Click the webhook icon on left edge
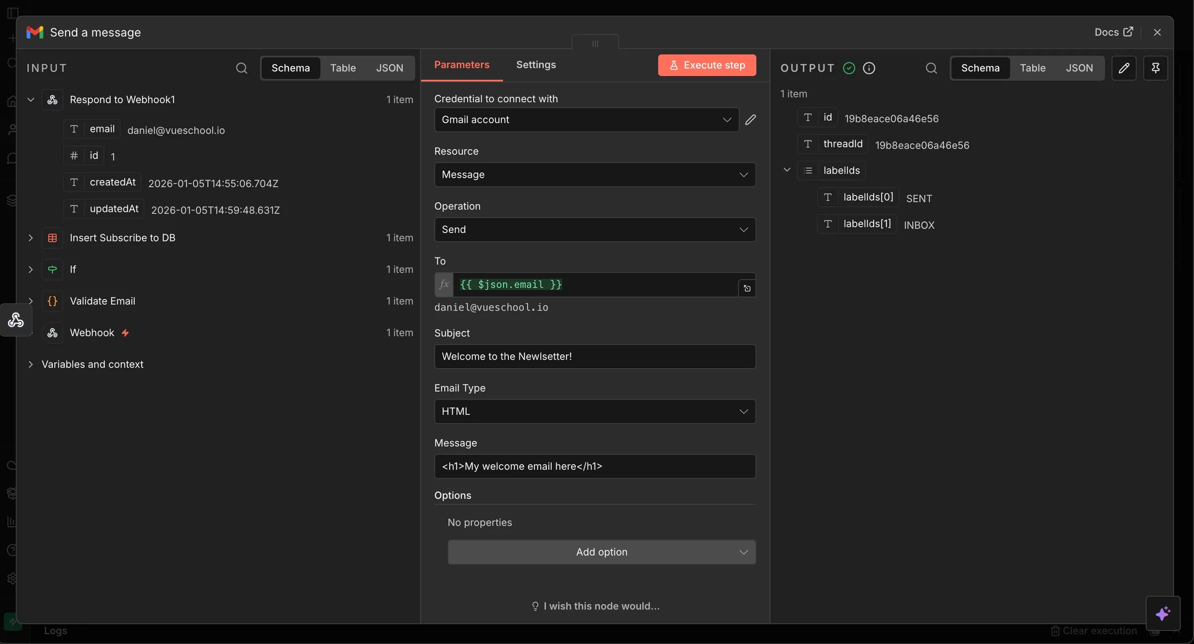The width and height of the screenshot is (1194, 644). 16,320
